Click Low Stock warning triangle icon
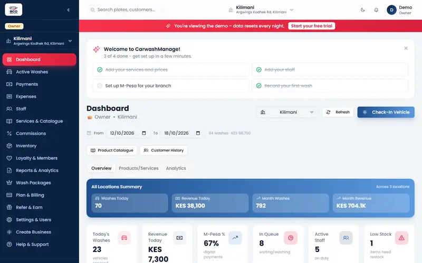Viewport: 422px width, 263px height. pyautogui.click(x=401, y=238)
